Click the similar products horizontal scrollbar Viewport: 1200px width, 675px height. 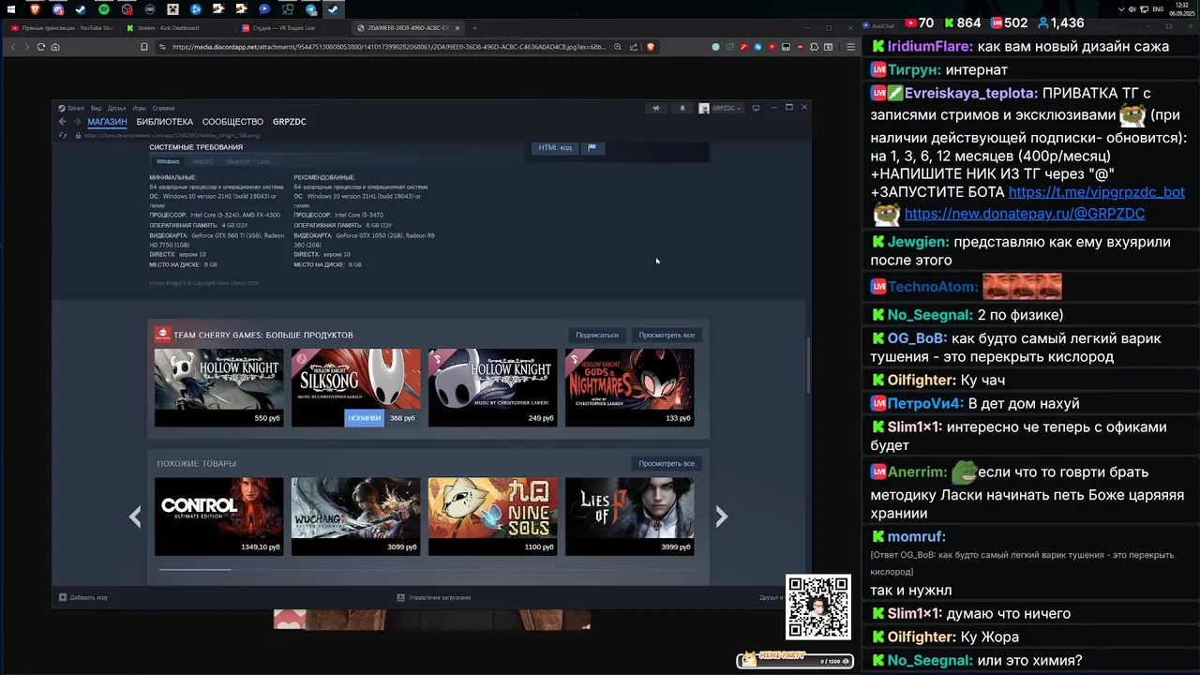click(195, 569)
